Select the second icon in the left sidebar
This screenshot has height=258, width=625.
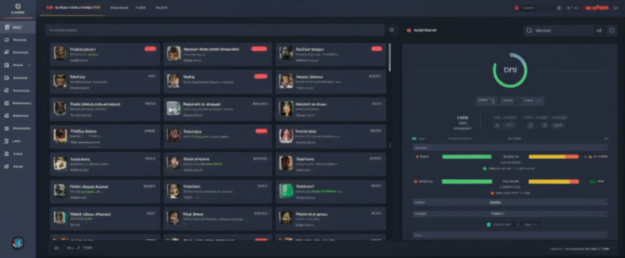coord(6,40)
